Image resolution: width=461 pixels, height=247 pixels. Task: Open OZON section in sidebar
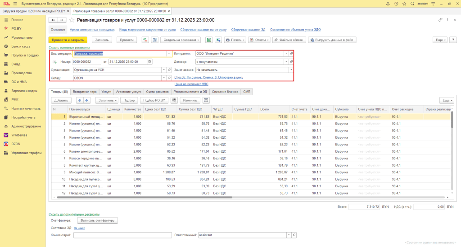click(x=16, y=144)
